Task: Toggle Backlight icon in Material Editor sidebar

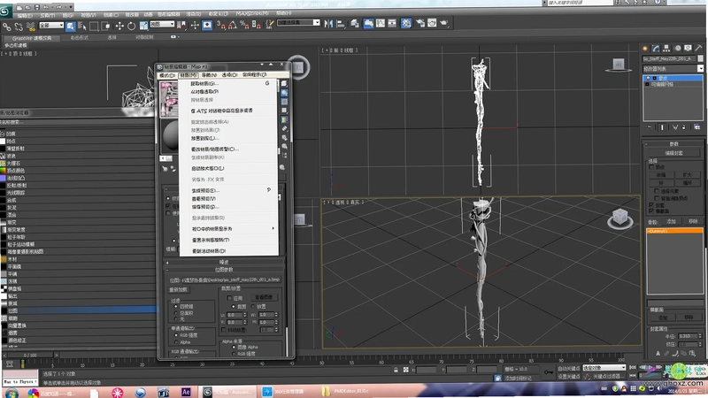Action: [x=284, y=93]
